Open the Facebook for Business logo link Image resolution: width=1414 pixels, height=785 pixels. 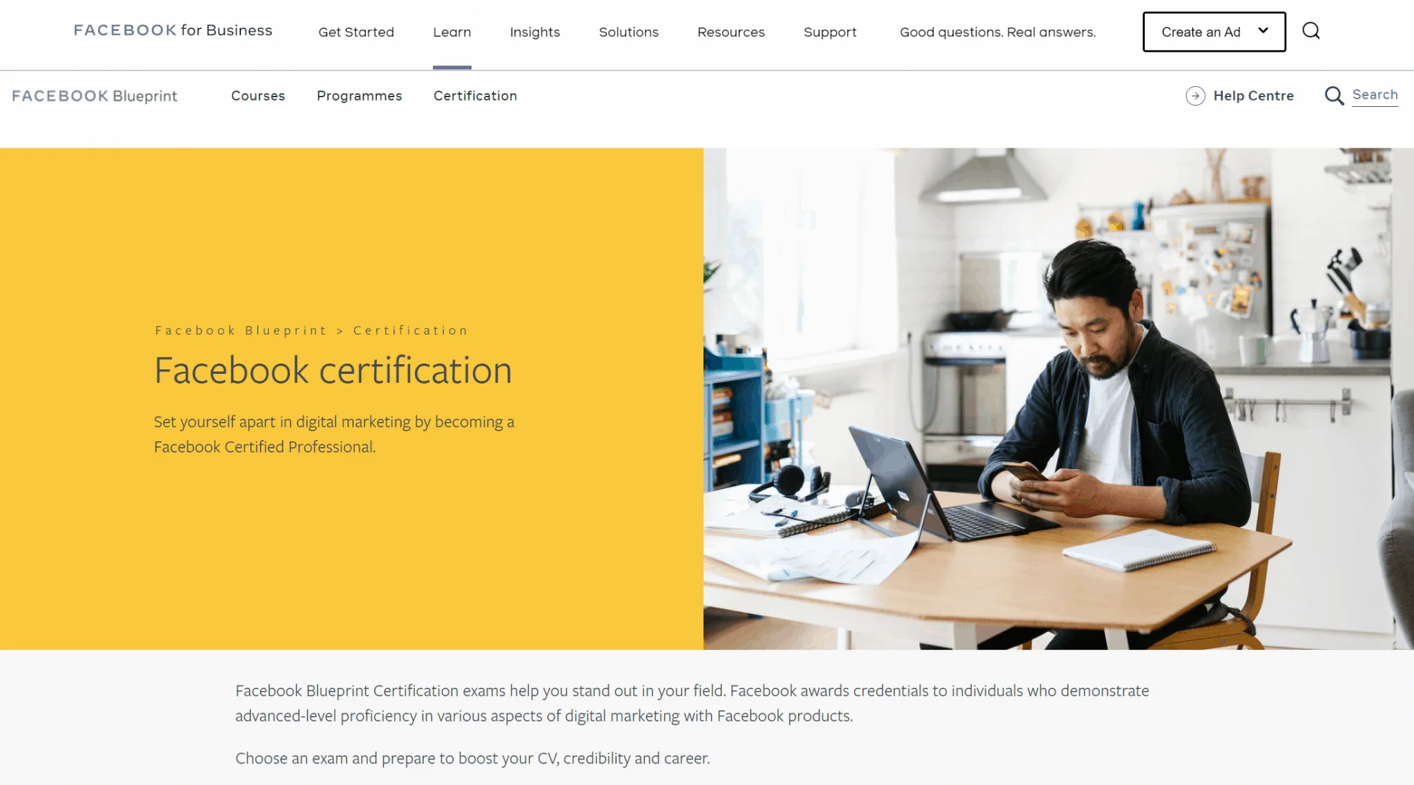click(173, 30)
